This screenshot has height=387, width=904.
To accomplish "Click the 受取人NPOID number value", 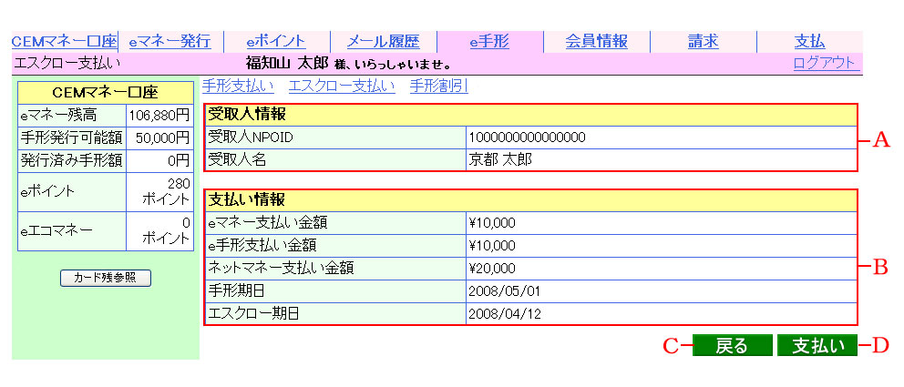I will point(526,137).
